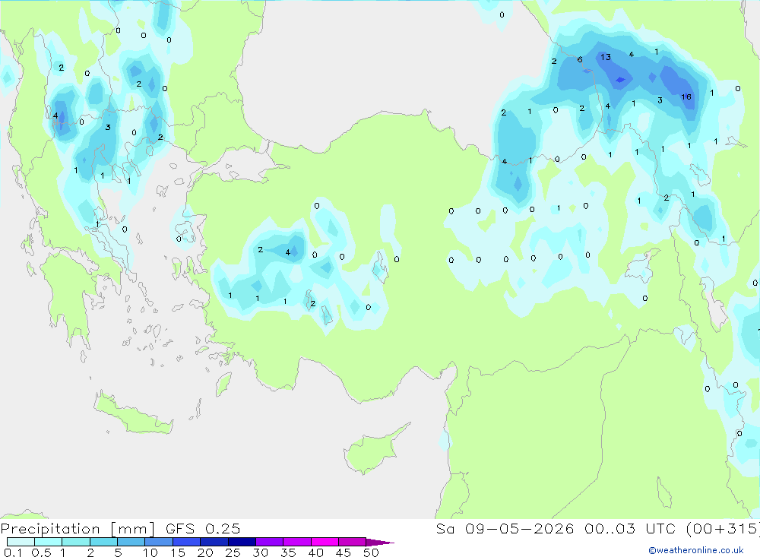This screenshot has width=760, height=557.
Task: Click the "6" precipitation value on the map
Action: 580,59
